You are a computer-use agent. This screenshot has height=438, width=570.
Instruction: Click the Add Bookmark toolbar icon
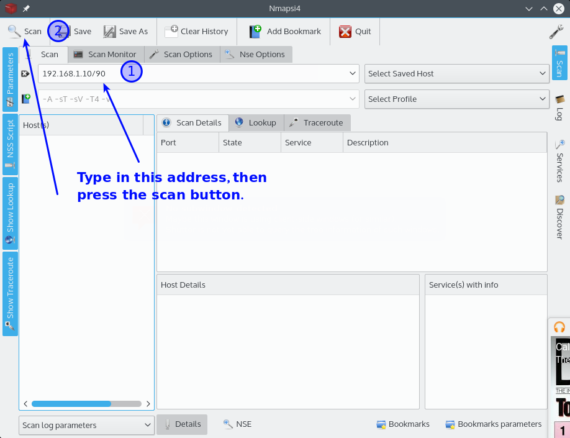coord(255,32)
